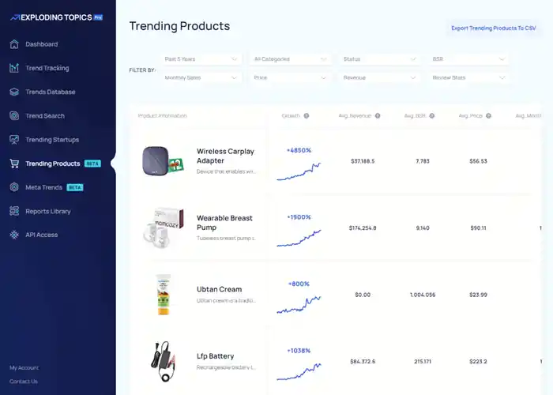This screenshot has height=395, width=553.
Task: Open API Access label
Action: 42,235
